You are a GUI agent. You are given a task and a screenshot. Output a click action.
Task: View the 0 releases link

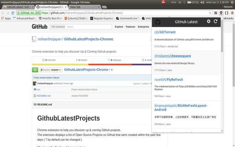(x=115, y=60)
